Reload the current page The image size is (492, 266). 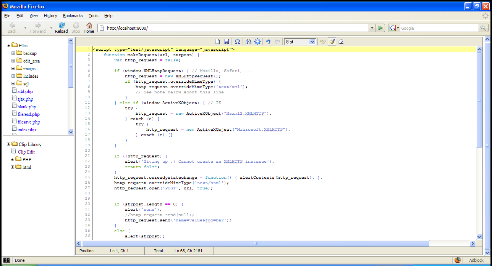(x=61, y=28)
